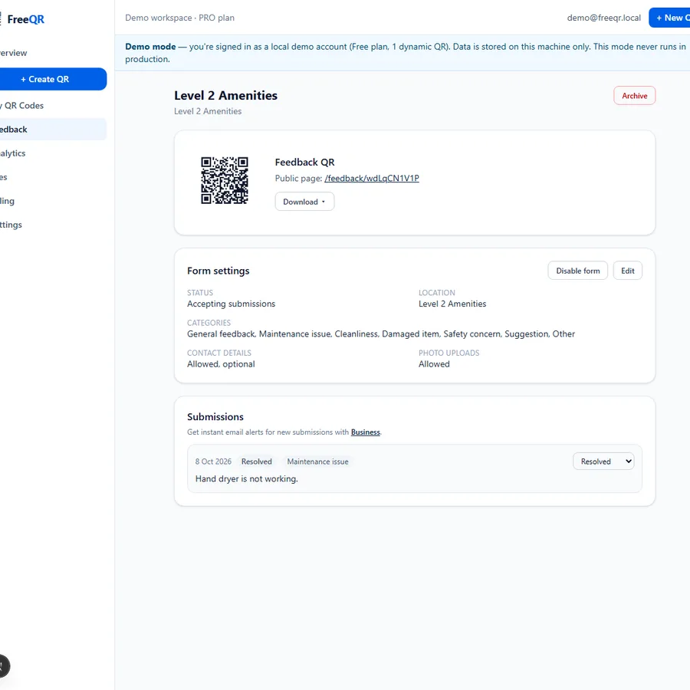
Task: Disable the feedback form
Action: 577,271
